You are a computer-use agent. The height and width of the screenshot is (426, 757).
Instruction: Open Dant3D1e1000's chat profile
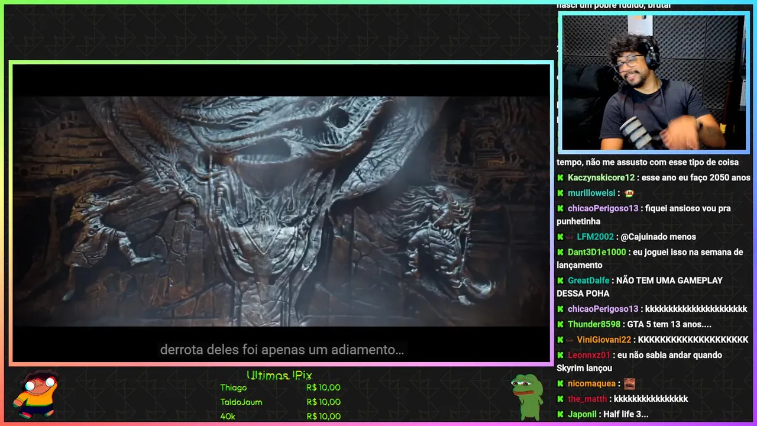[597, 252]
